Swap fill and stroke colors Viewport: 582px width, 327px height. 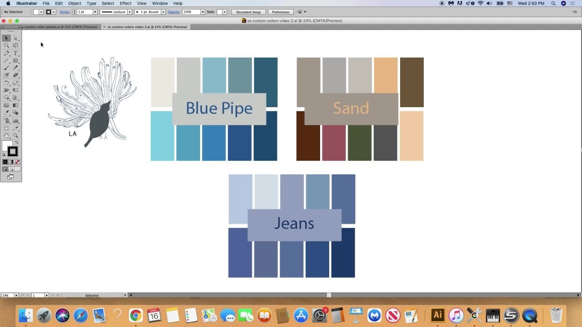click(x=17, y=143)
